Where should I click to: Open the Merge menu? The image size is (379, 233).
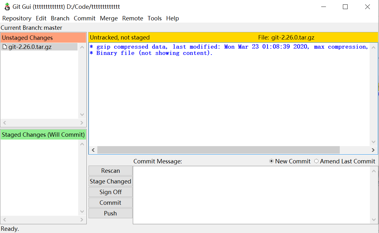[x=109, y=18]
